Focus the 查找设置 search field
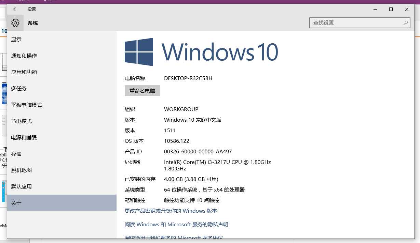The height and width of the screenshot is (243, 420). [360, 23]
